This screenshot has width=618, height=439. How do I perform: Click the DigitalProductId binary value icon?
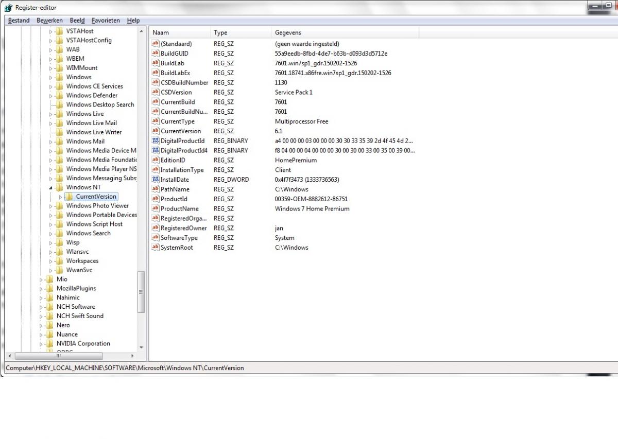pos(156,141)
